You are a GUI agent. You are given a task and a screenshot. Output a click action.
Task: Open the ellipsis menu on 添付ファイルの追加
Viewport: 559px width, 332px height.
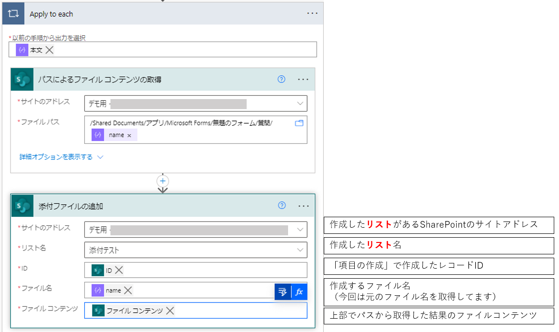(304, 205)
